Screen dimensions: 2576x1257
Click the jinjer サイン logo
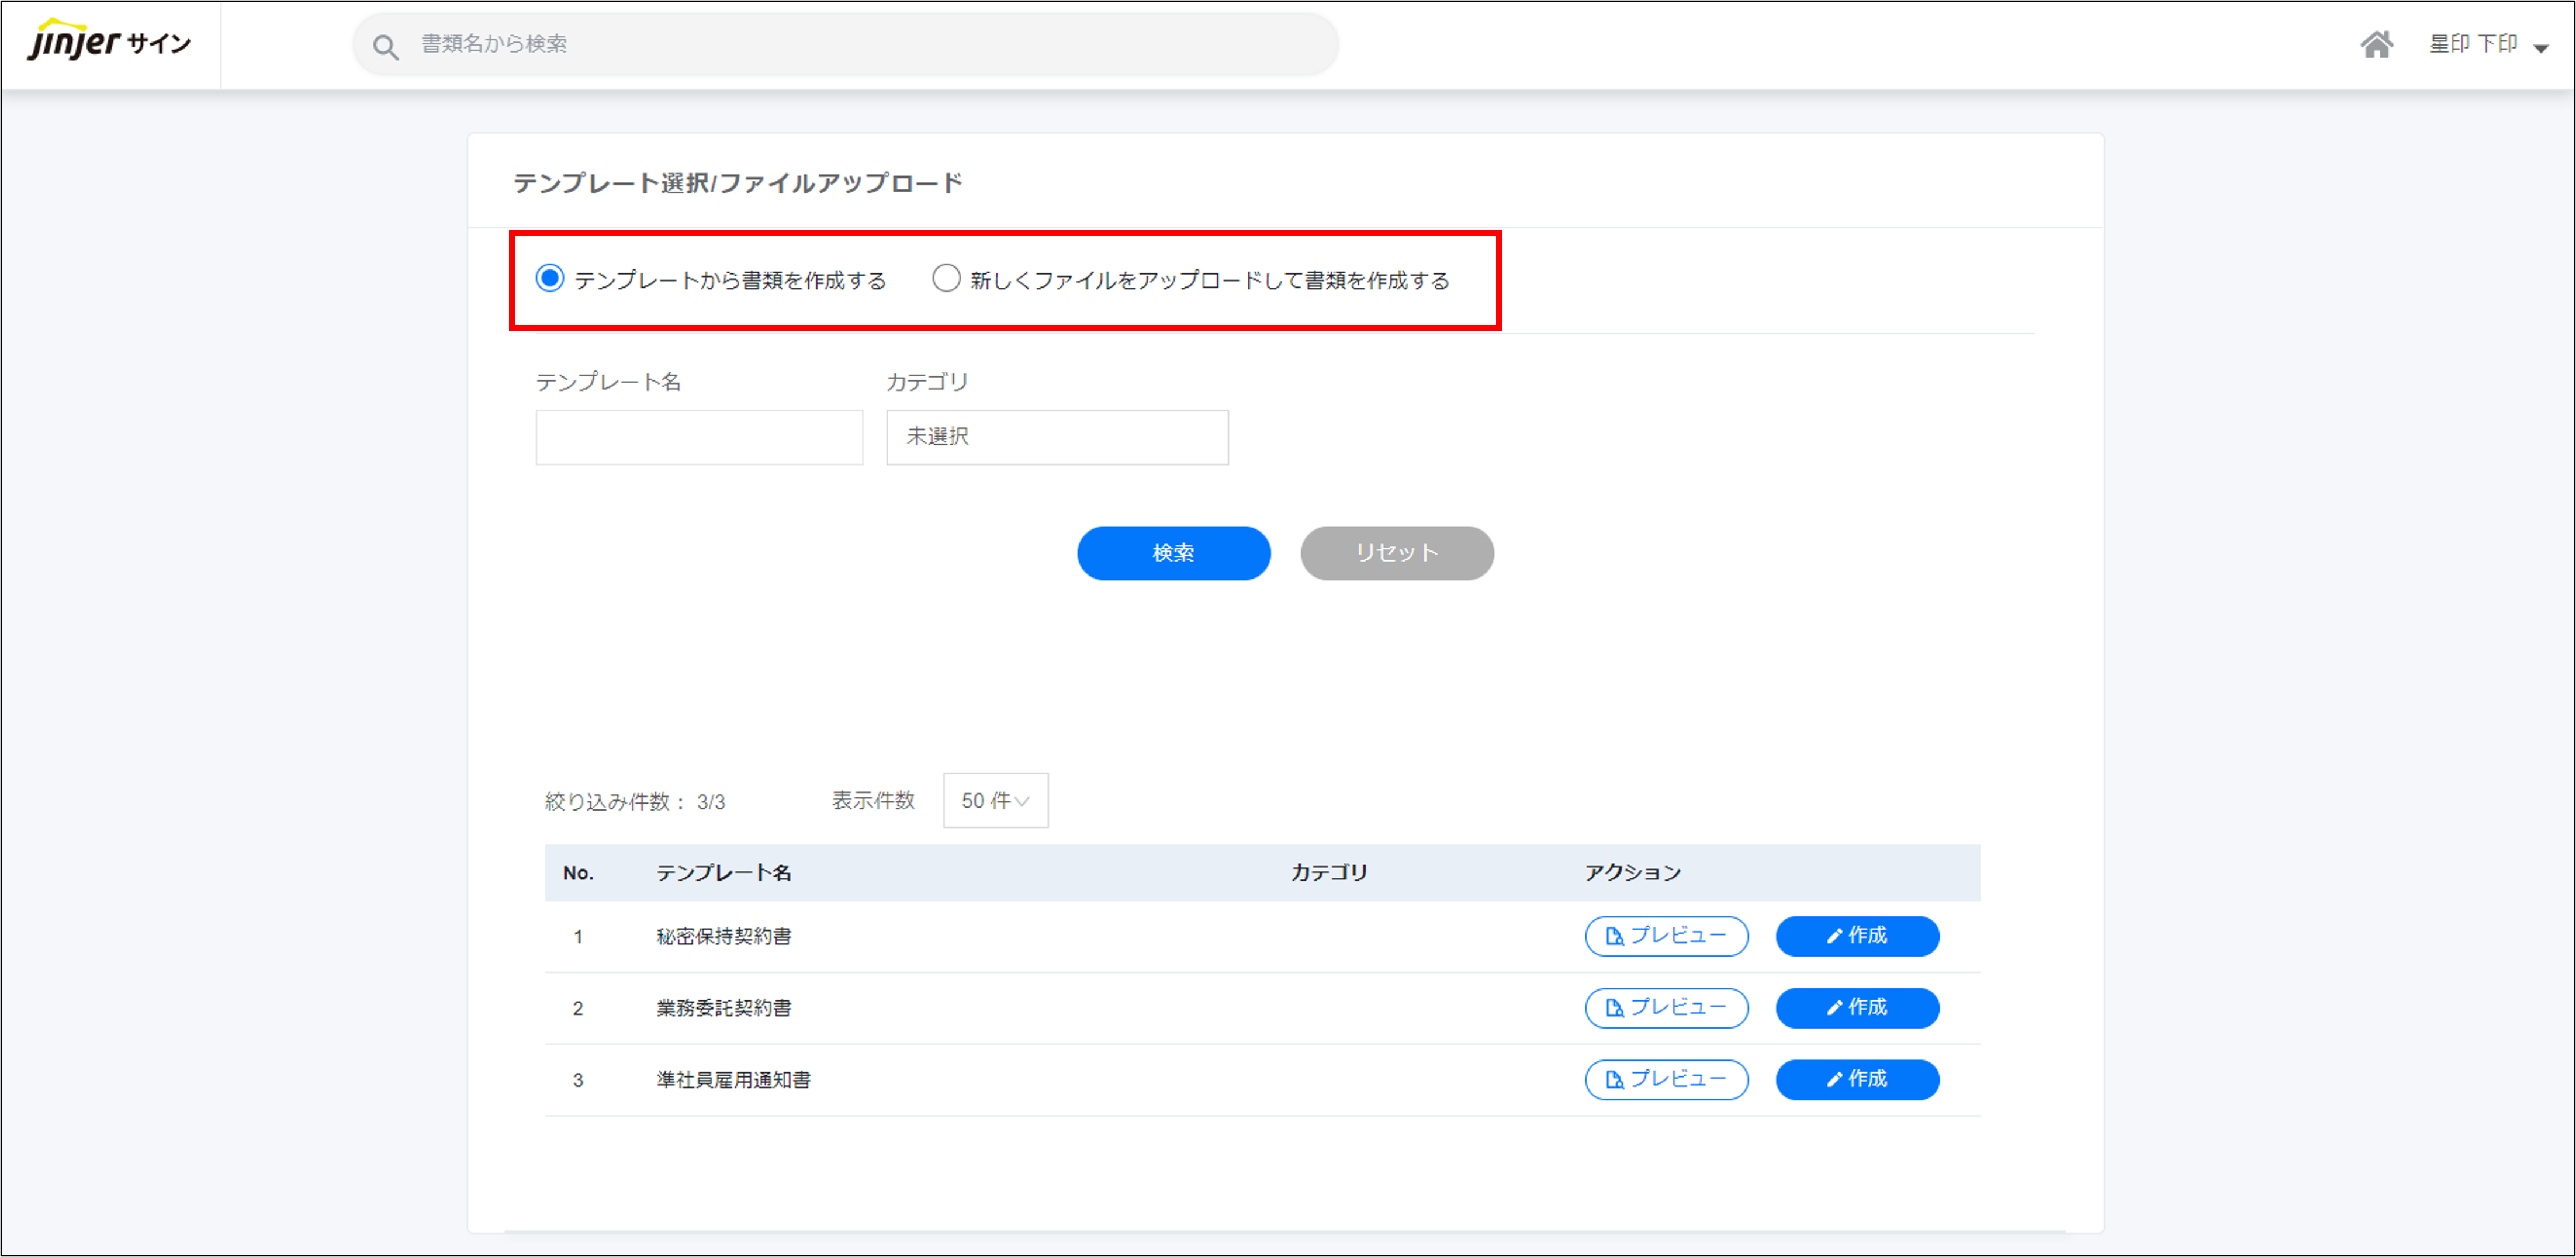point(109,42)
